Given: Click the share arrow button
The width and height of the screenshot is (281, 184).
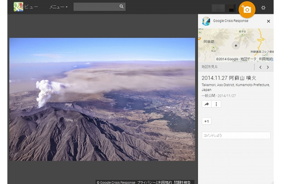Looking at the screenshot, I should point(207,104).
